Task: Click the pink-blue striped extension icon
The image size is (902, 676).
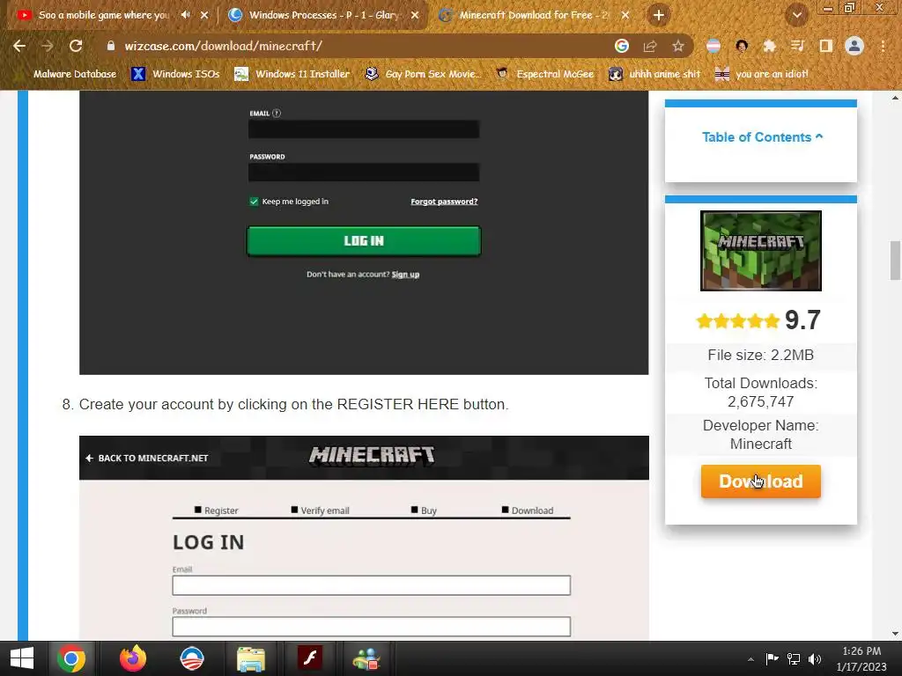Action: coord(713,46)
